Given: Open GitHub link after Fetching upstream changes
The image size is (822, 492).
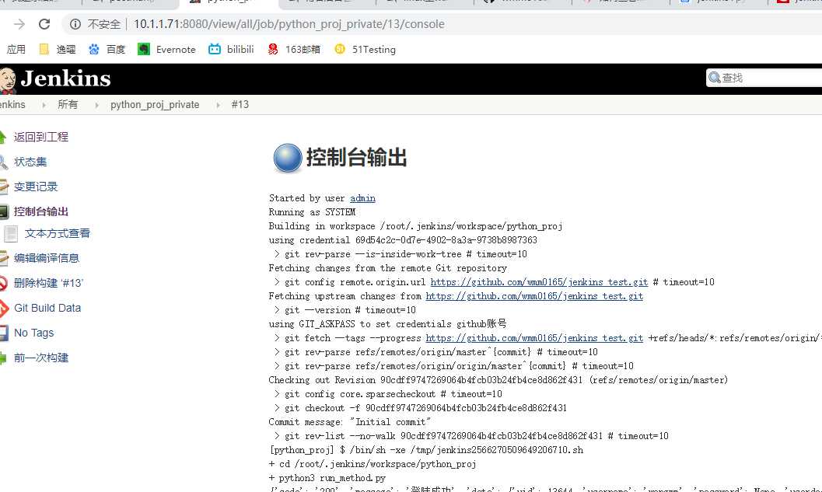Looking at the screenshot, I should (x=534, y=296).
